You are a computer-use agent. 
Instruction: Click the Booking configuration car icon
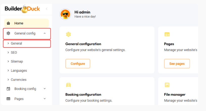click(68, 85)
